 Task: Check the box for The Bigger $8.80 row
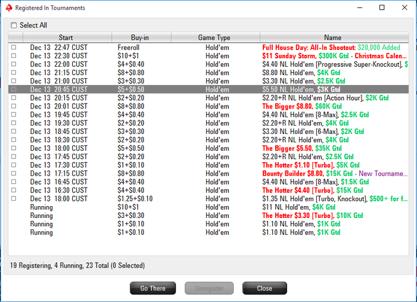tap(14, 106)
